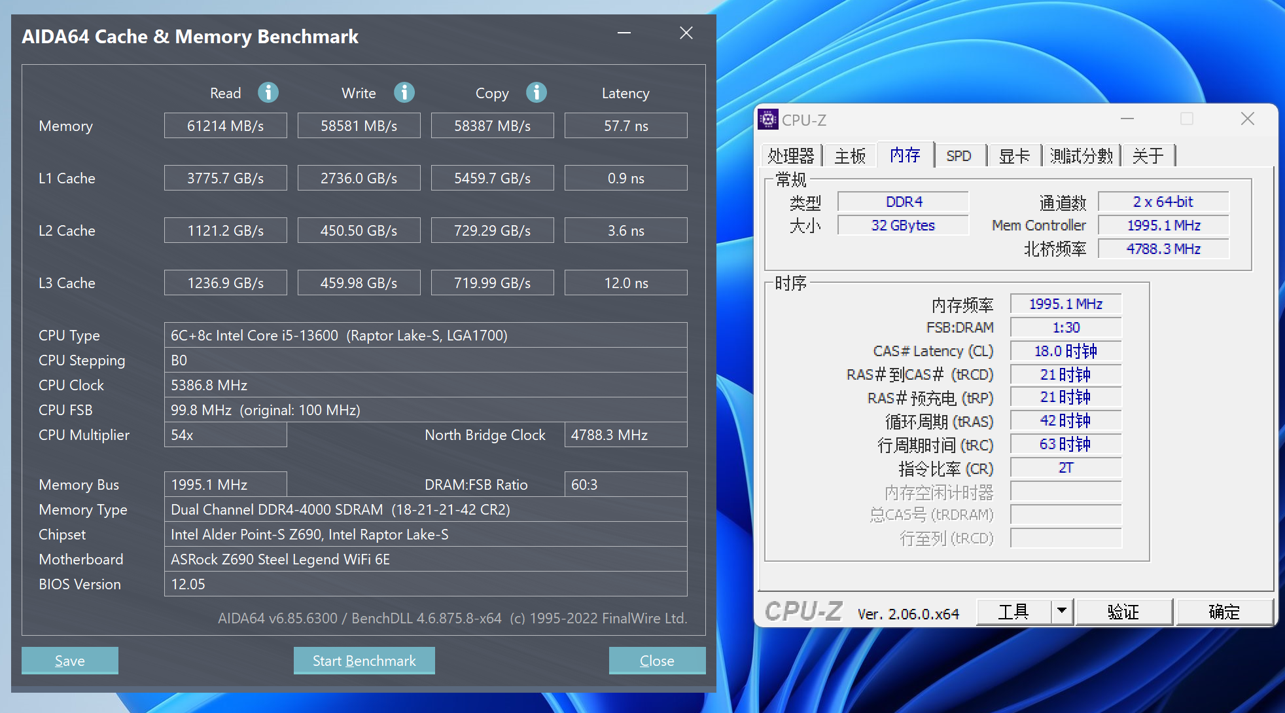The width and height of the screenshot is (1285, 713).
Task: Select the 显卡 tab
Action: (x=1013, y=156)
